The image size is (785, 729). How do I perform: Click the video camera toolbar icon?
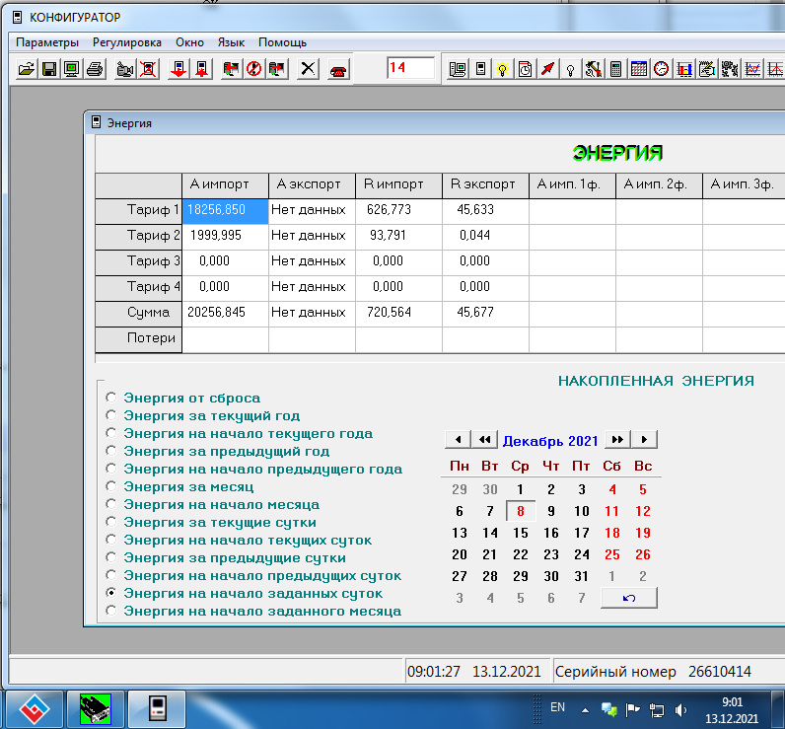point(124,69)
